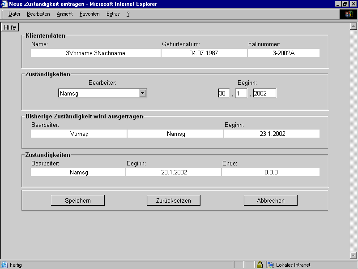The height and width of the screenshot is (269, 358).
Task: Click the Beginn month field containing 1
Action: [x=241, y=93]
